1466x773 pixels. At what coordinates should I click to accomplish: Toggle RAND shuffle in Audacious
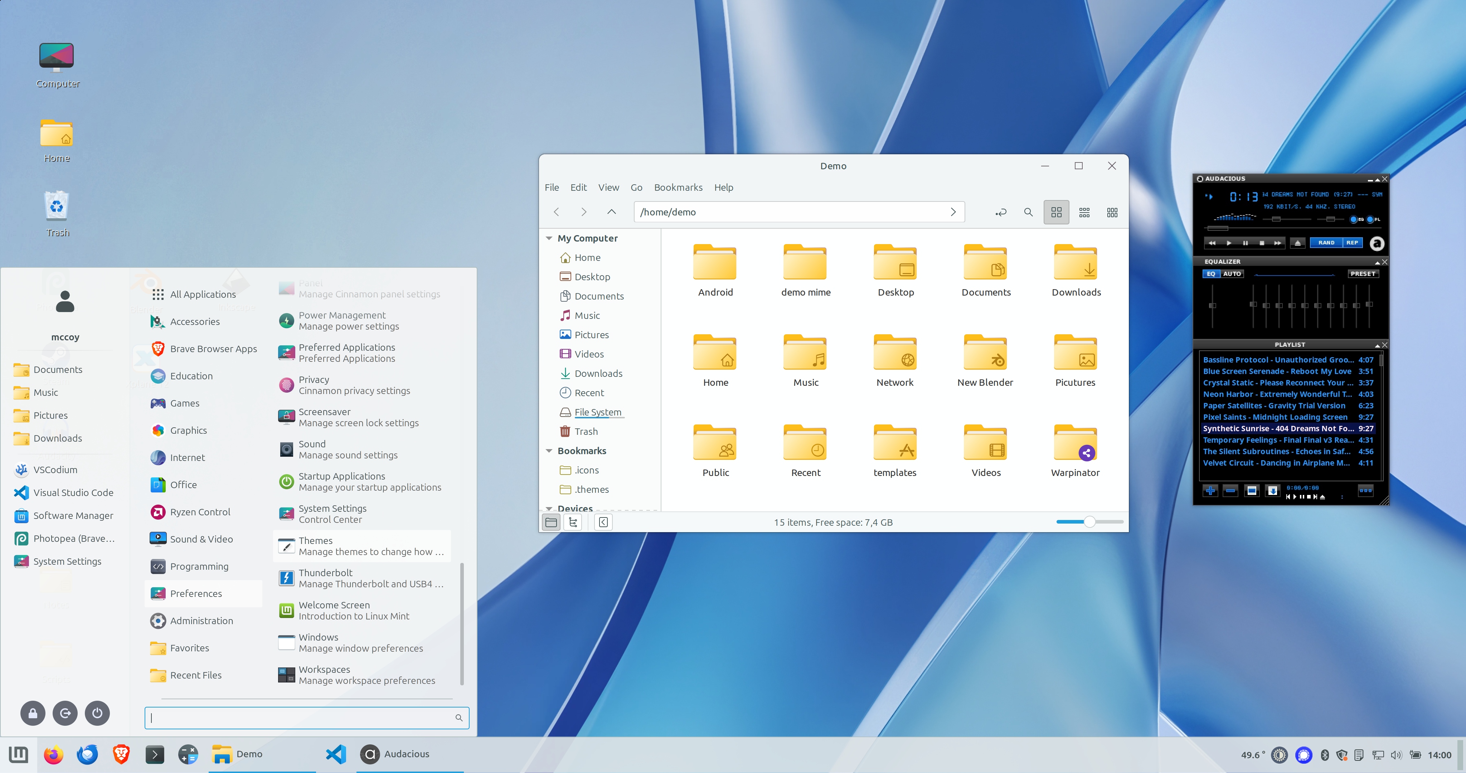coord(1326,243)
